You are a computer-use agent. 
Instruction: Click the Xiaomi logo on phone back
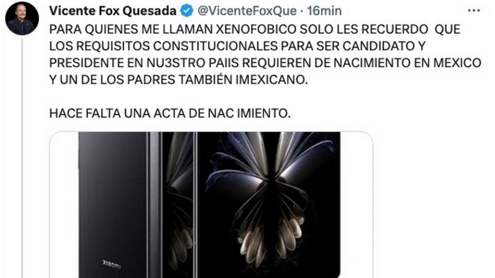point(111,264)
